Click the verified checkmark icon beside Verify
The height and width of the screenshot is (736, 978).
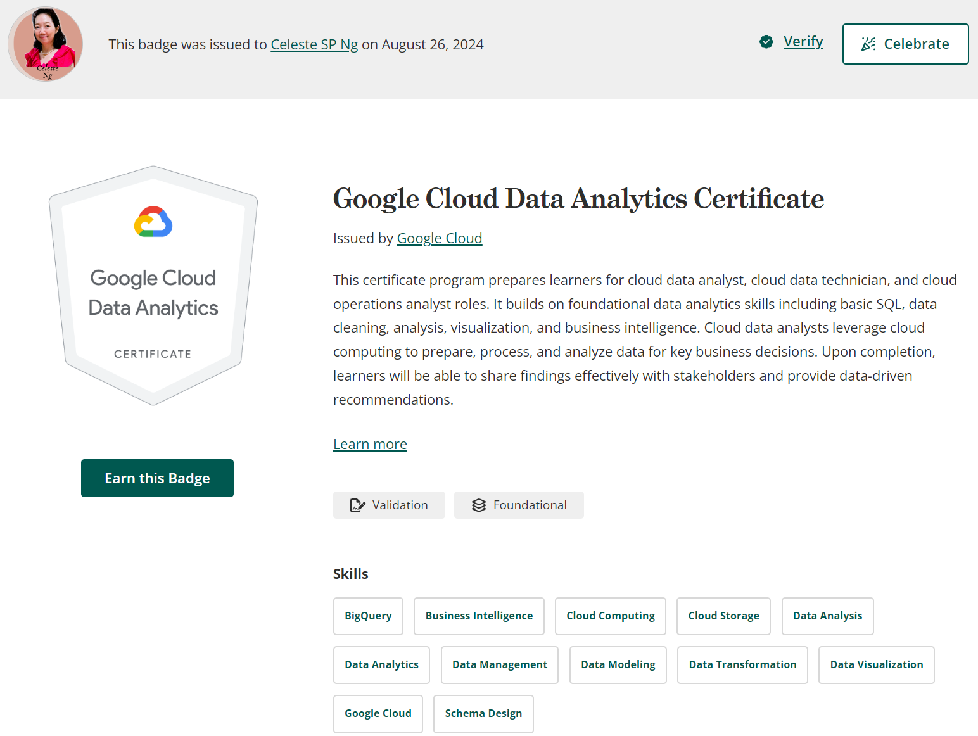point(766,42)
